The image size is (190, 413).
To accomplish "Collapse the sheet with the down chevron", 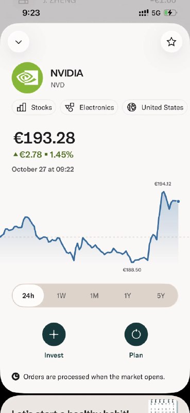I will tap(19, 42).
